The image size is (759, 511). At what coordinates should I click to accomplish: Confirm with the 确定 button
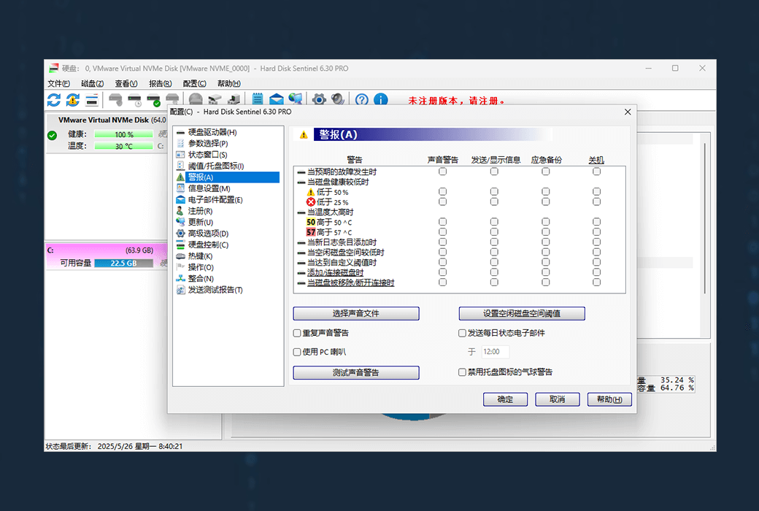tap(505, 399)
